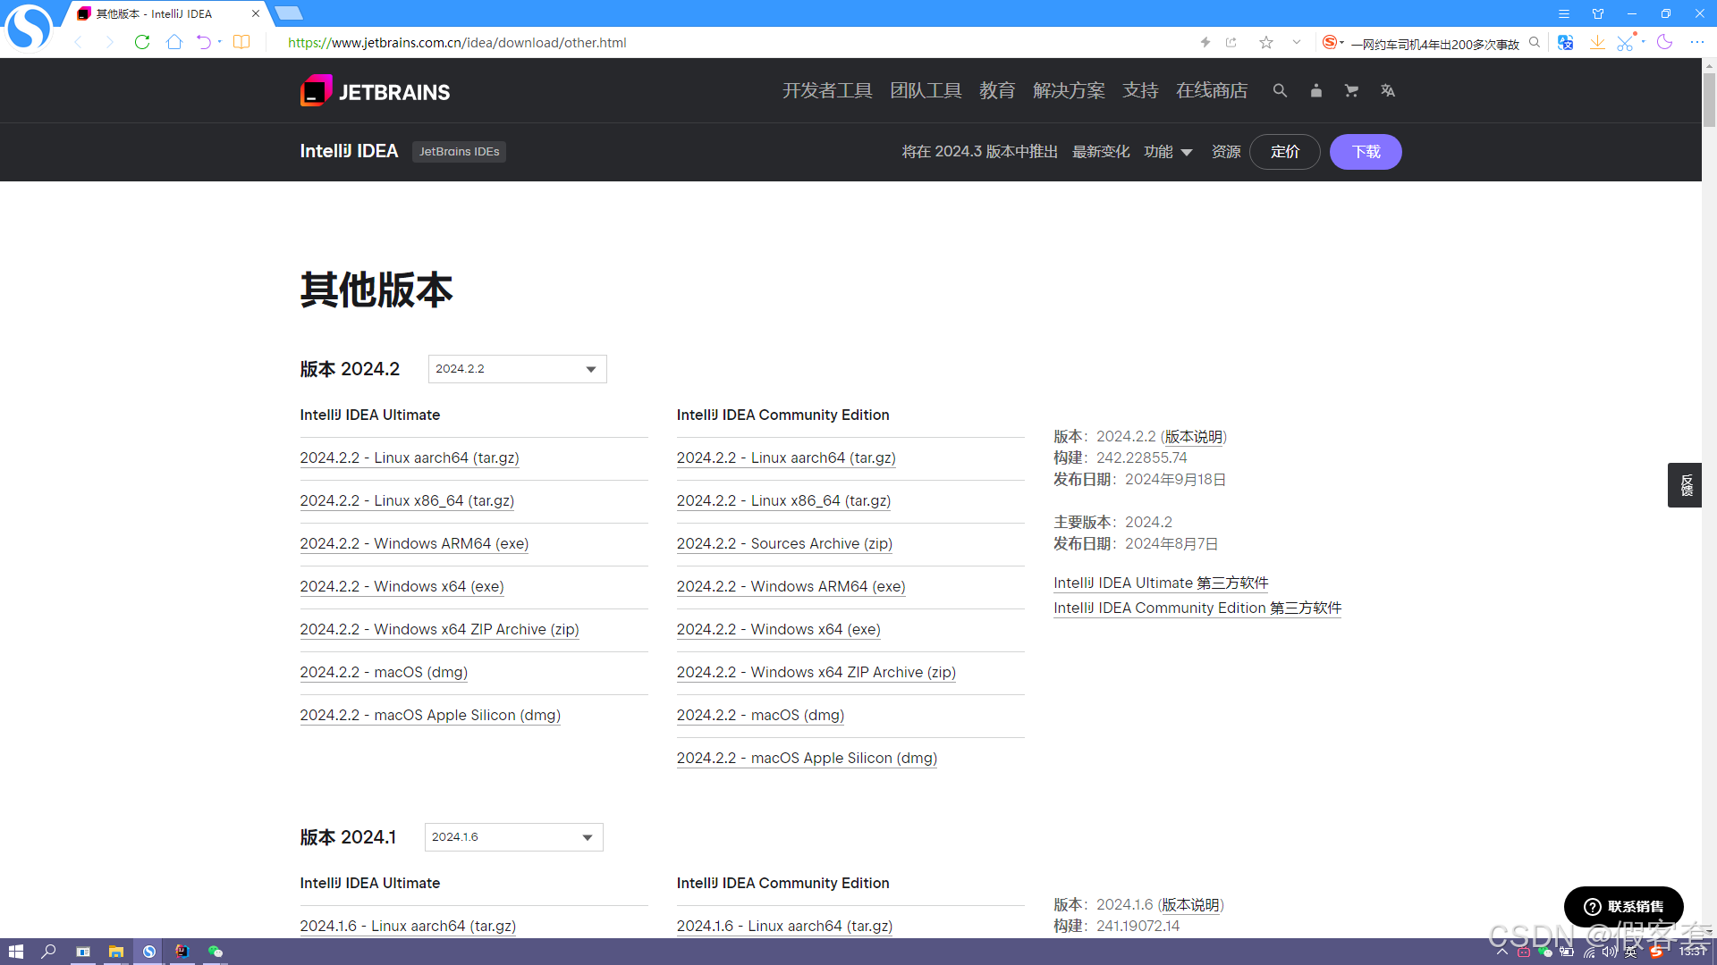
Task: Open IntelliJ IDEA Ultimate 第三方软件 link
Action: [1161, 583]
